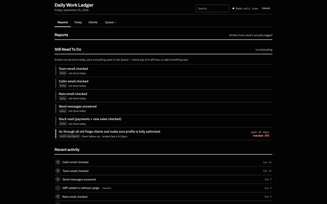Open the Clients tab
This screenshot has height=204, width=327.
pyautogui.click(x=93, y=22)
